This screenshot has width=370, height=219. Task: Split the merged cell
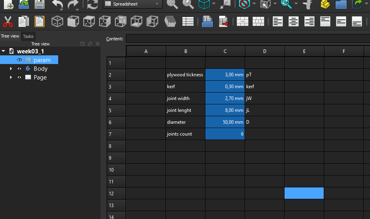pos(258,21)
